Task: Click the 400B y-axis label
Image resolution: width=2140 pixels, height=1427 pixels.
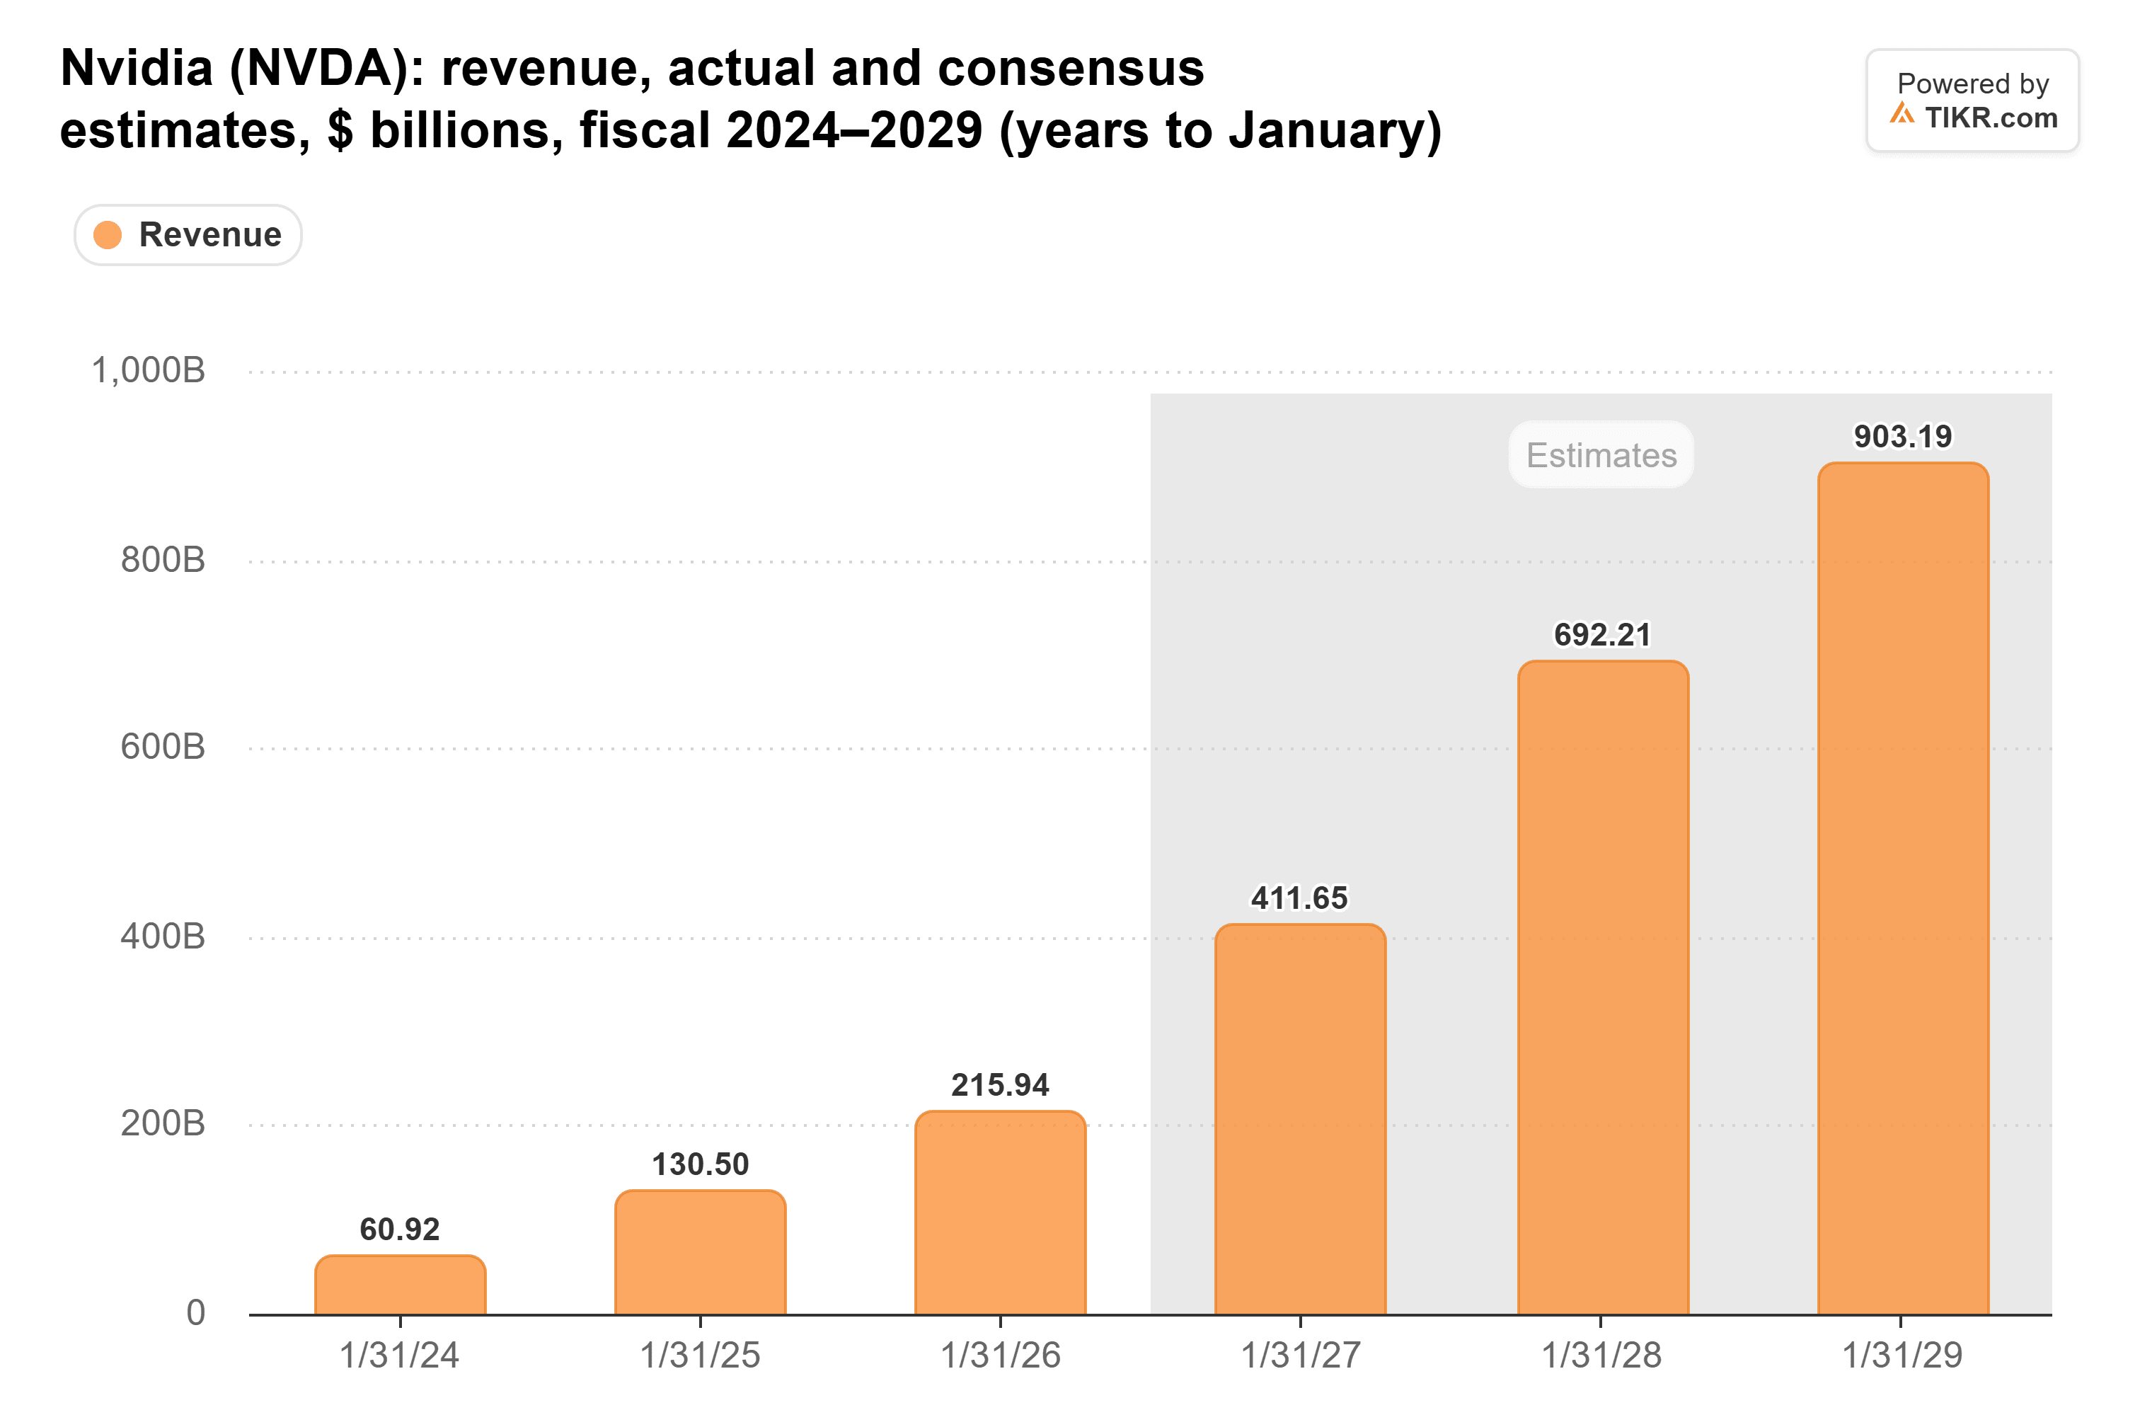Action: (x=163, y=936)
